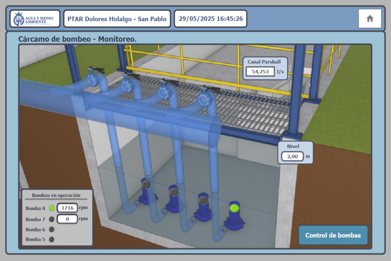This screenshot has width=391, height=261.
Task: Click the Agua y Medio Ambiente logo
Action: click(35, 19)
